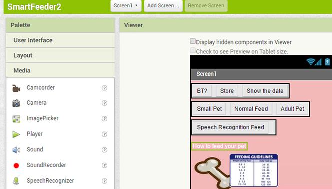
Task: Select the Normal Feed button
Action: click(251, 109)
